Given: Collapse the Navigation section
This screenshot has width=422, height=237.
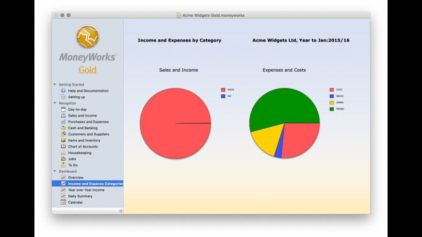Looking at the screenshot, I should tap(55, 103).
